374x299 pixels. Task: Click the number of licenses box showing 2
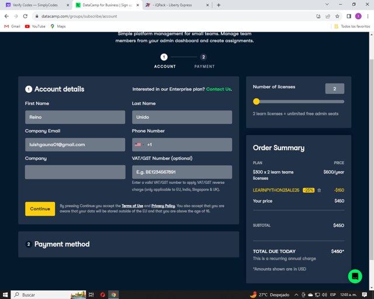pyautogui.click(x=334, y=89)
